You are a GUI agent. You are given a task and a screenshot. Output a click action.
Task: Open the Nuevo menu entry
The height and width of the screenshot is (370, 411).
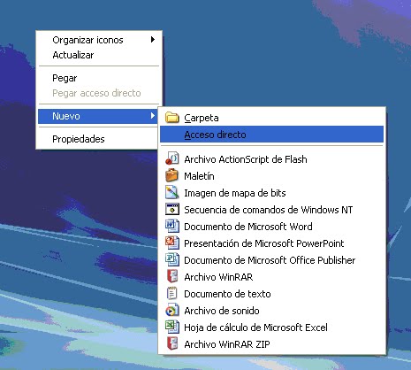tap(98, 116)
